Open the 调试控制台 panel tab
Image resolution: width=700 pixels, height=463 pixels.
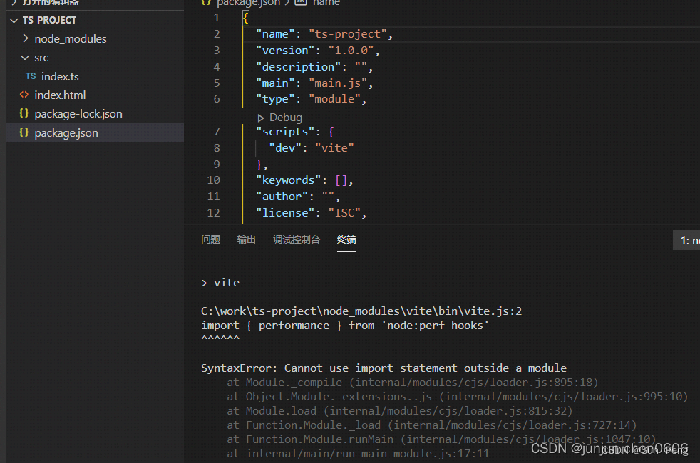point(297,239)
